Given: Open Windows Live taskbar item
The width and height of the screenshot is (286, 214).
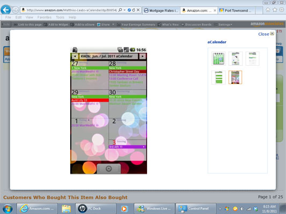Looking at the screenshot, I should pos(154,209).
